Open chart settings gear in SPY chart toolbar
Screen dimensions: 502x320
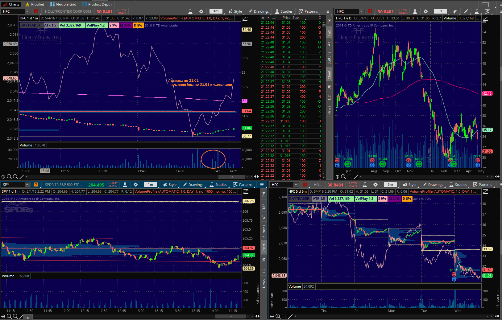click(136, 185)
